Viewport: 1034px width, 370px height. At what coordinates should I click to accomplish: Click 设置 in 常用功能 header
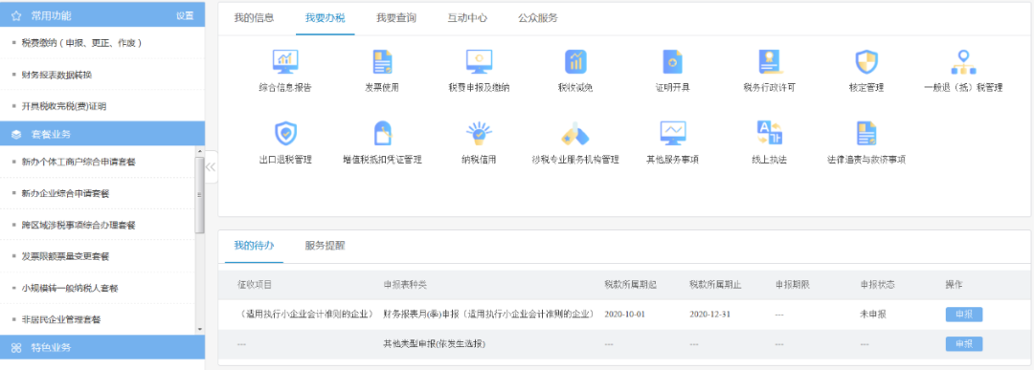click(x=185, y=16)
